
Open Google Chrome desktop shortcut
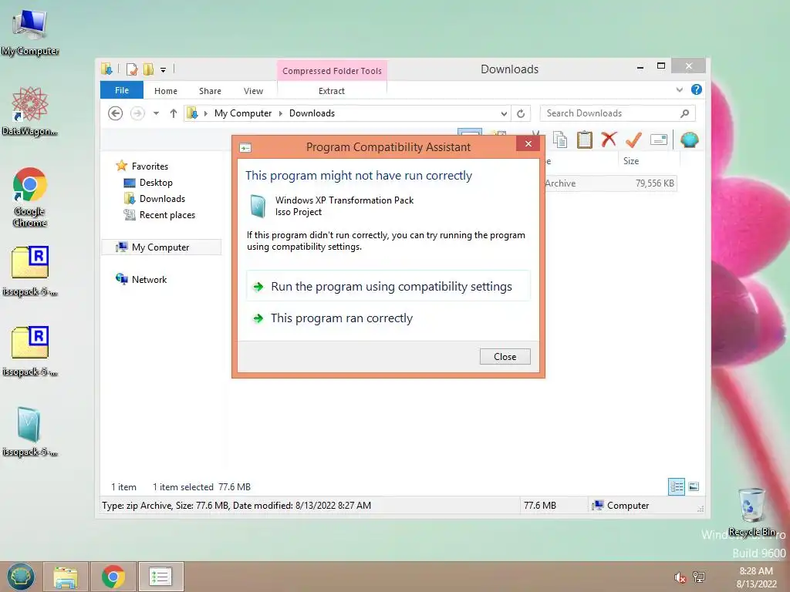tap(30, 197)
